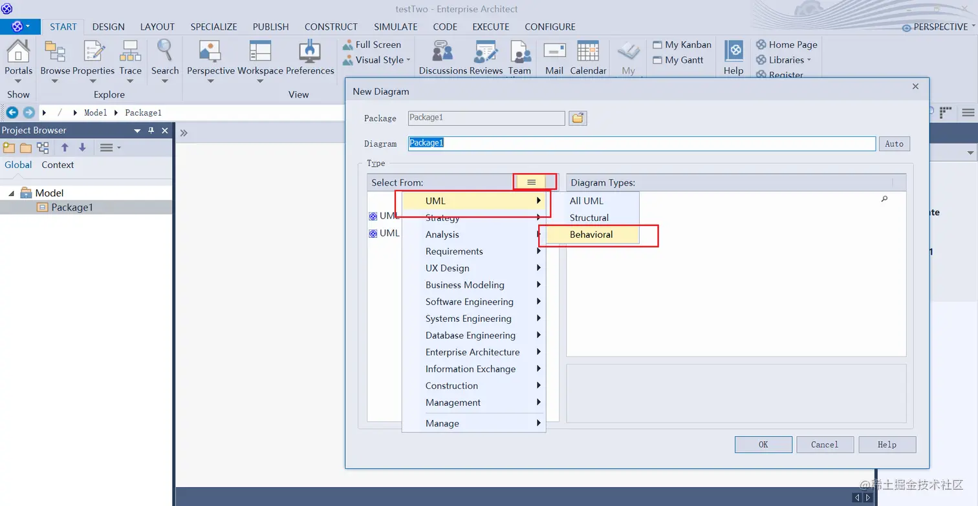Open the Visual Style dropdown
Image resolution: width=978 pixels, height=506 pixels.
coord(377,60)
